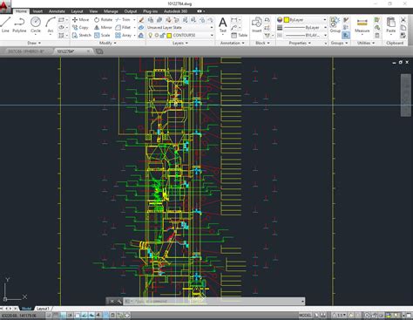This screenshot has width=413, height=320.
Task: Switch to the Layout1 tab
Action: pyautogui.click(x=43, y=309)
